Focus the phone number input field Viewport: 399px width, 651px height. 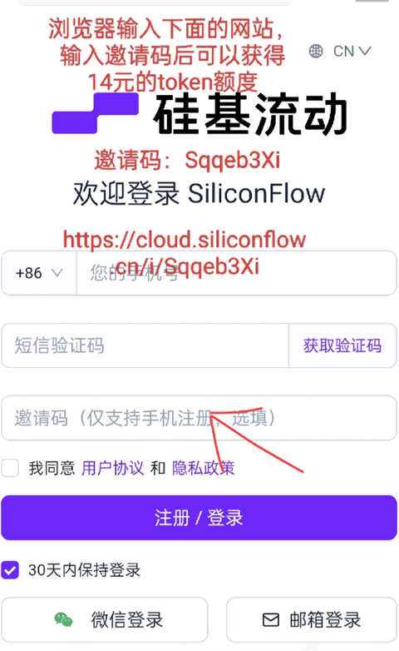point(236,273)
